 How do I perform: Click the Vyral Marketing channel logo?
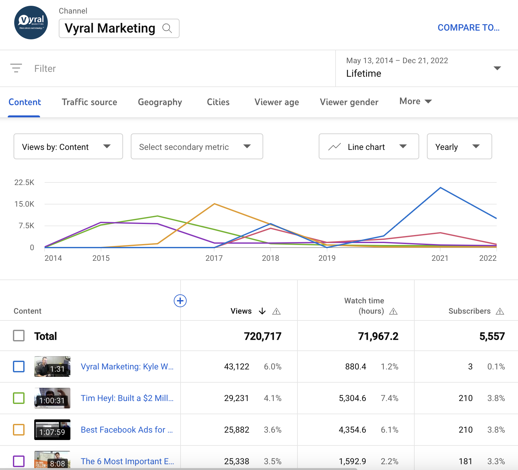coord(31,23)
